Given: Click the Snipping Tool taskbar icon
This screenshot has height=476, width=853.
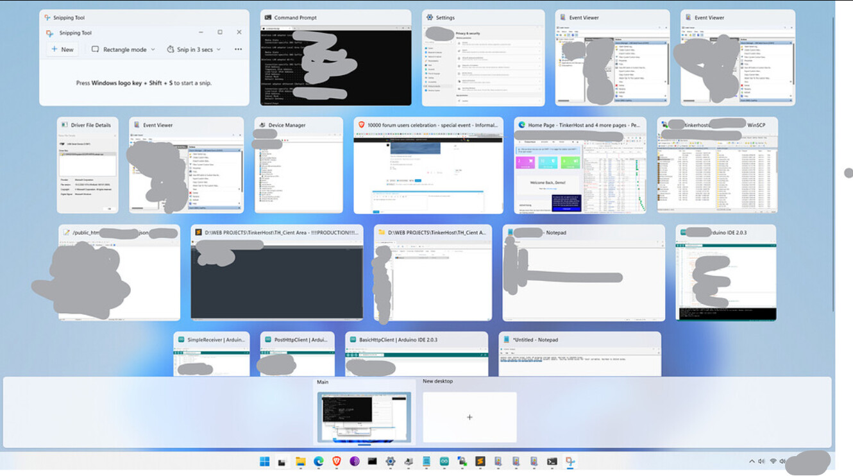Looking at the screenshot, I should 569,461.
